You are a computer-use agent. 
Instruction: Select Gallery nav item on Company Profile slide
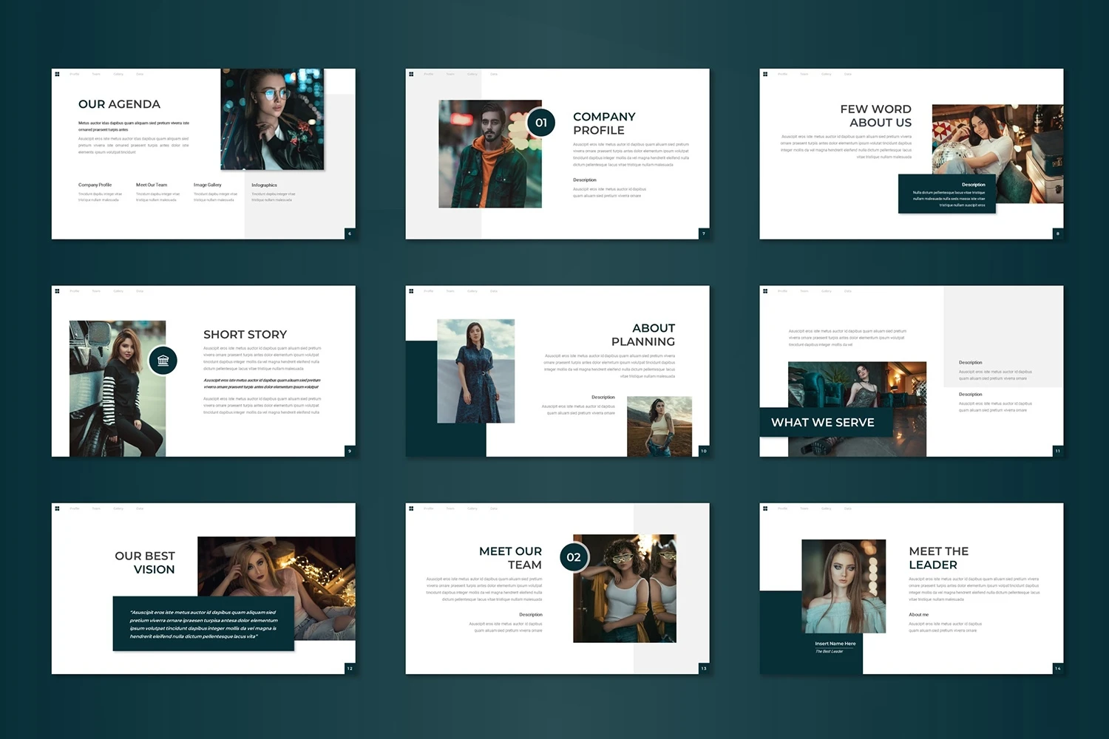tap(472, 74)
